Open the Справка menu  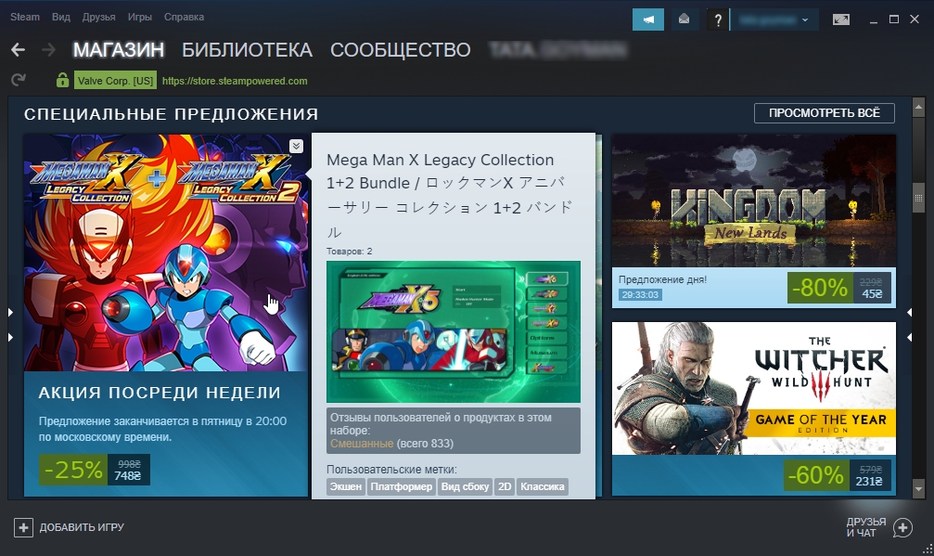(x=184, y=17)
